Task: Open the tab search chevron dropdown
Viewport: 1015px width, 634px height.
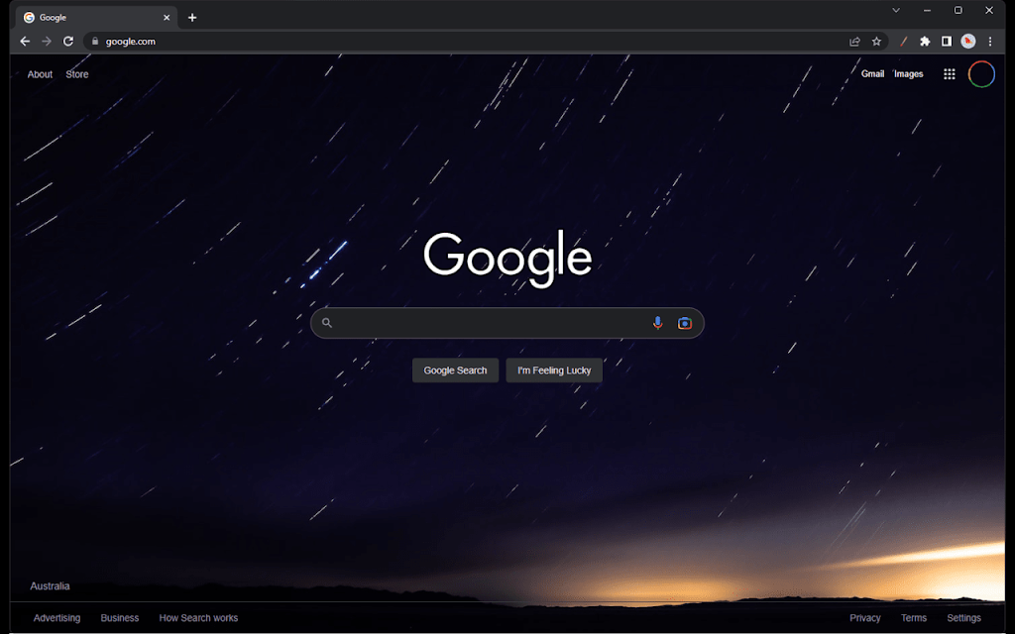Action: click(x=896, y=10)
